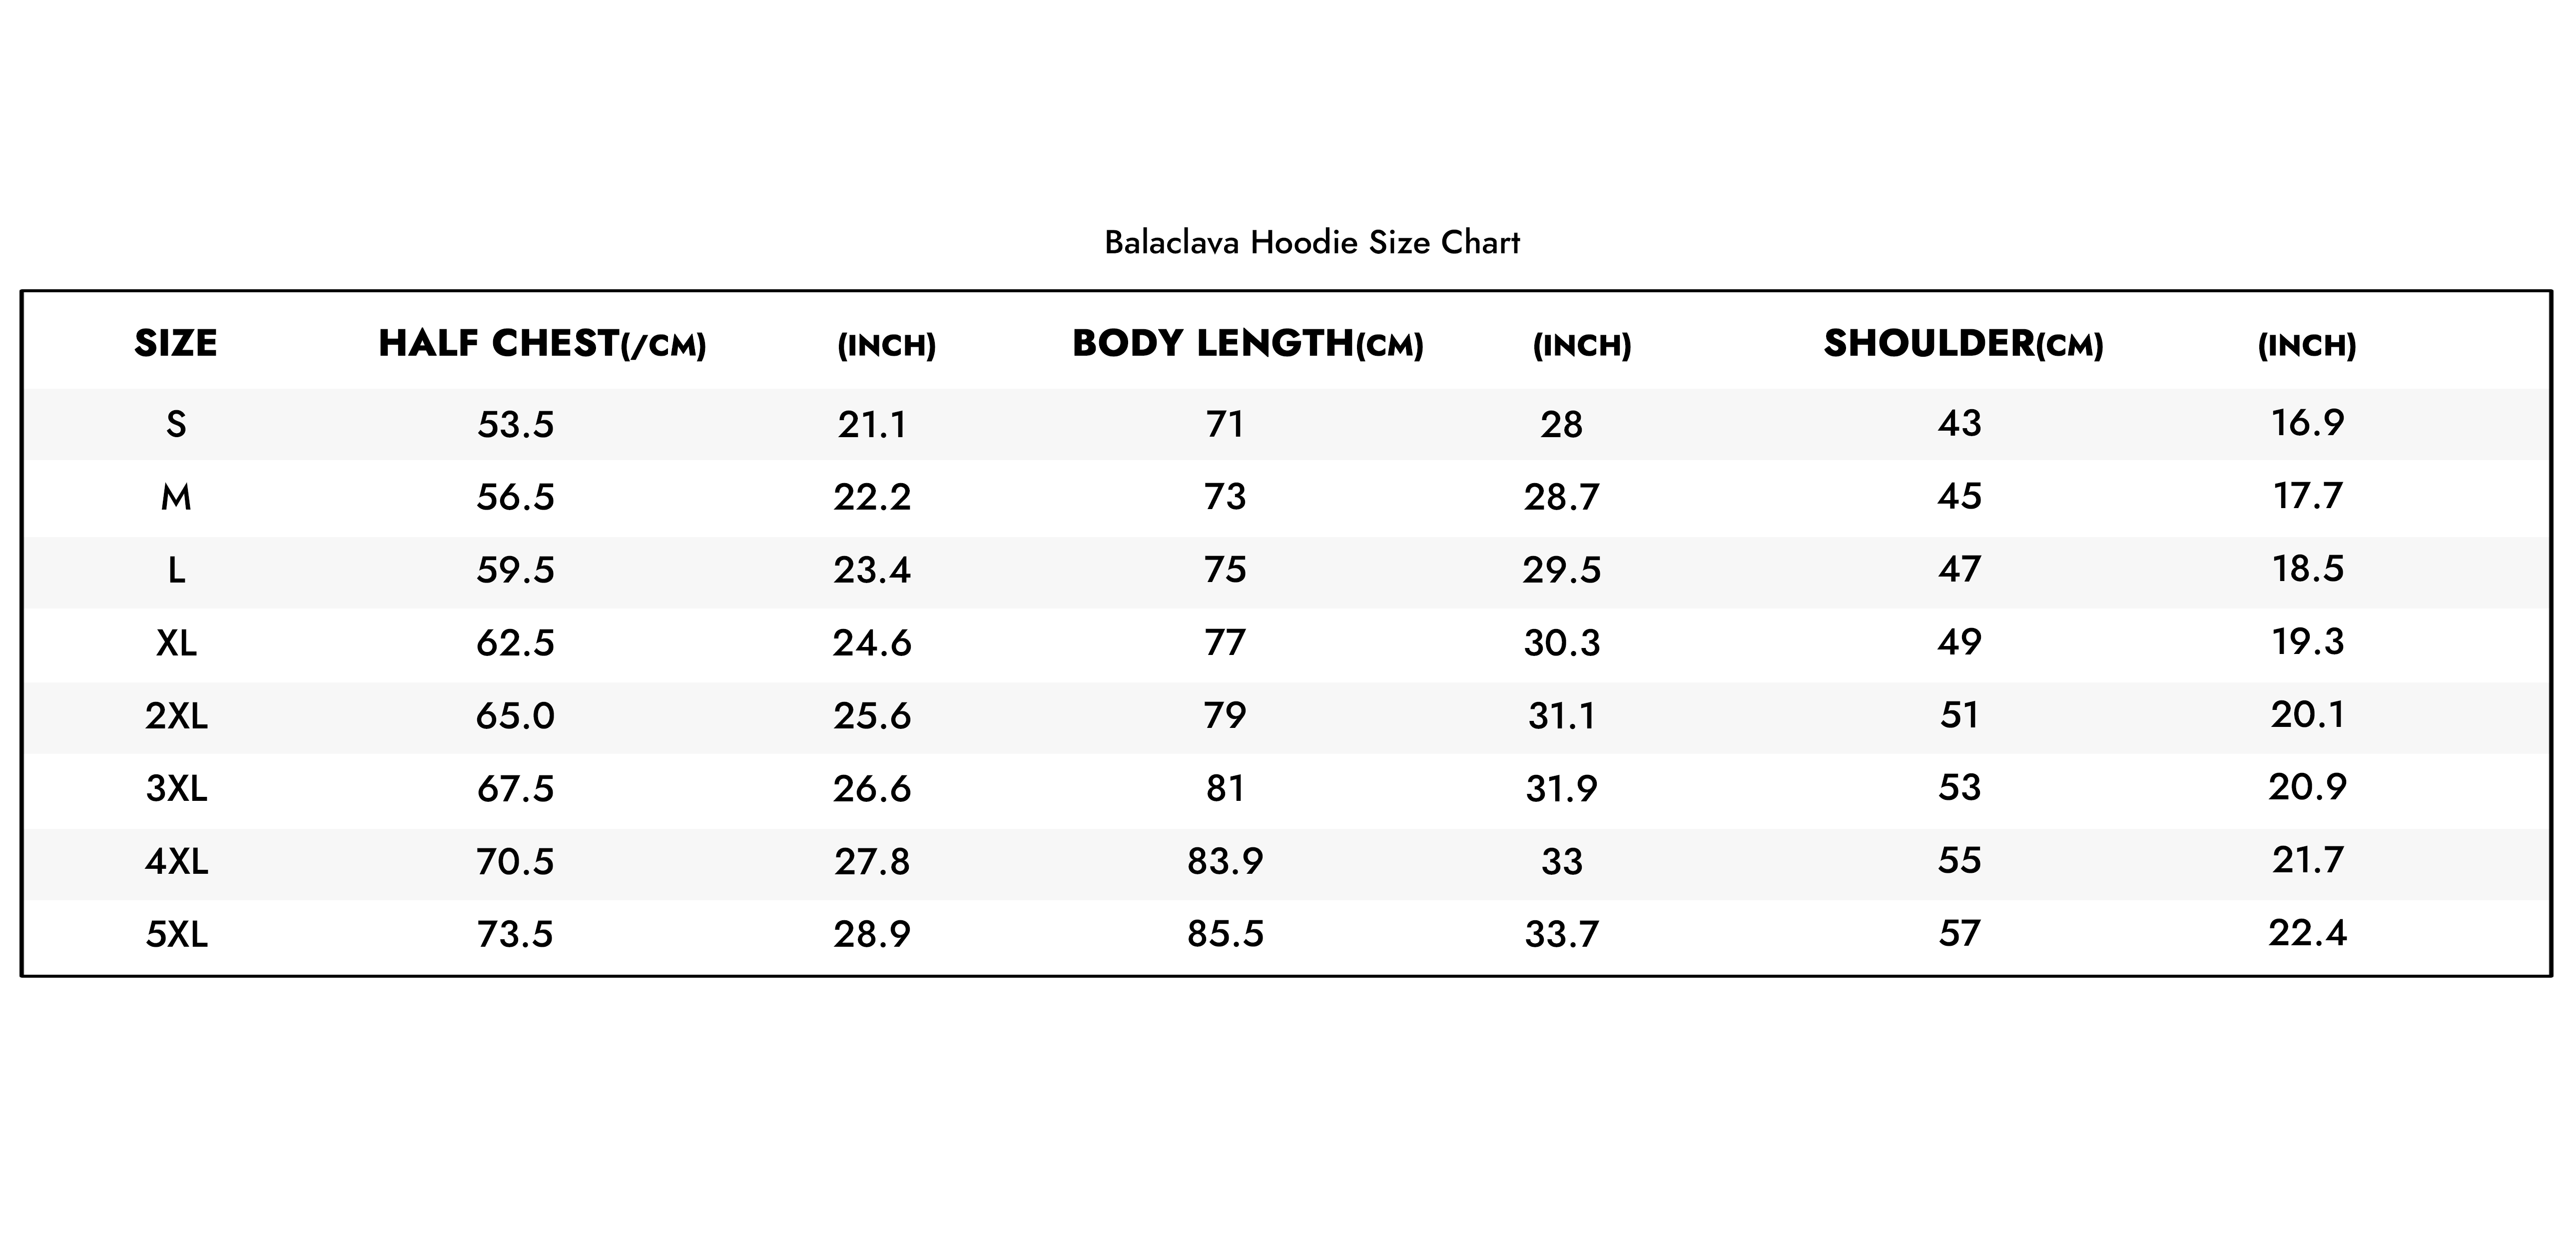This screenshot has width=2576, height=1239.
Task: Select the 57 shoulder cm value
Action: click(1959, 934)
